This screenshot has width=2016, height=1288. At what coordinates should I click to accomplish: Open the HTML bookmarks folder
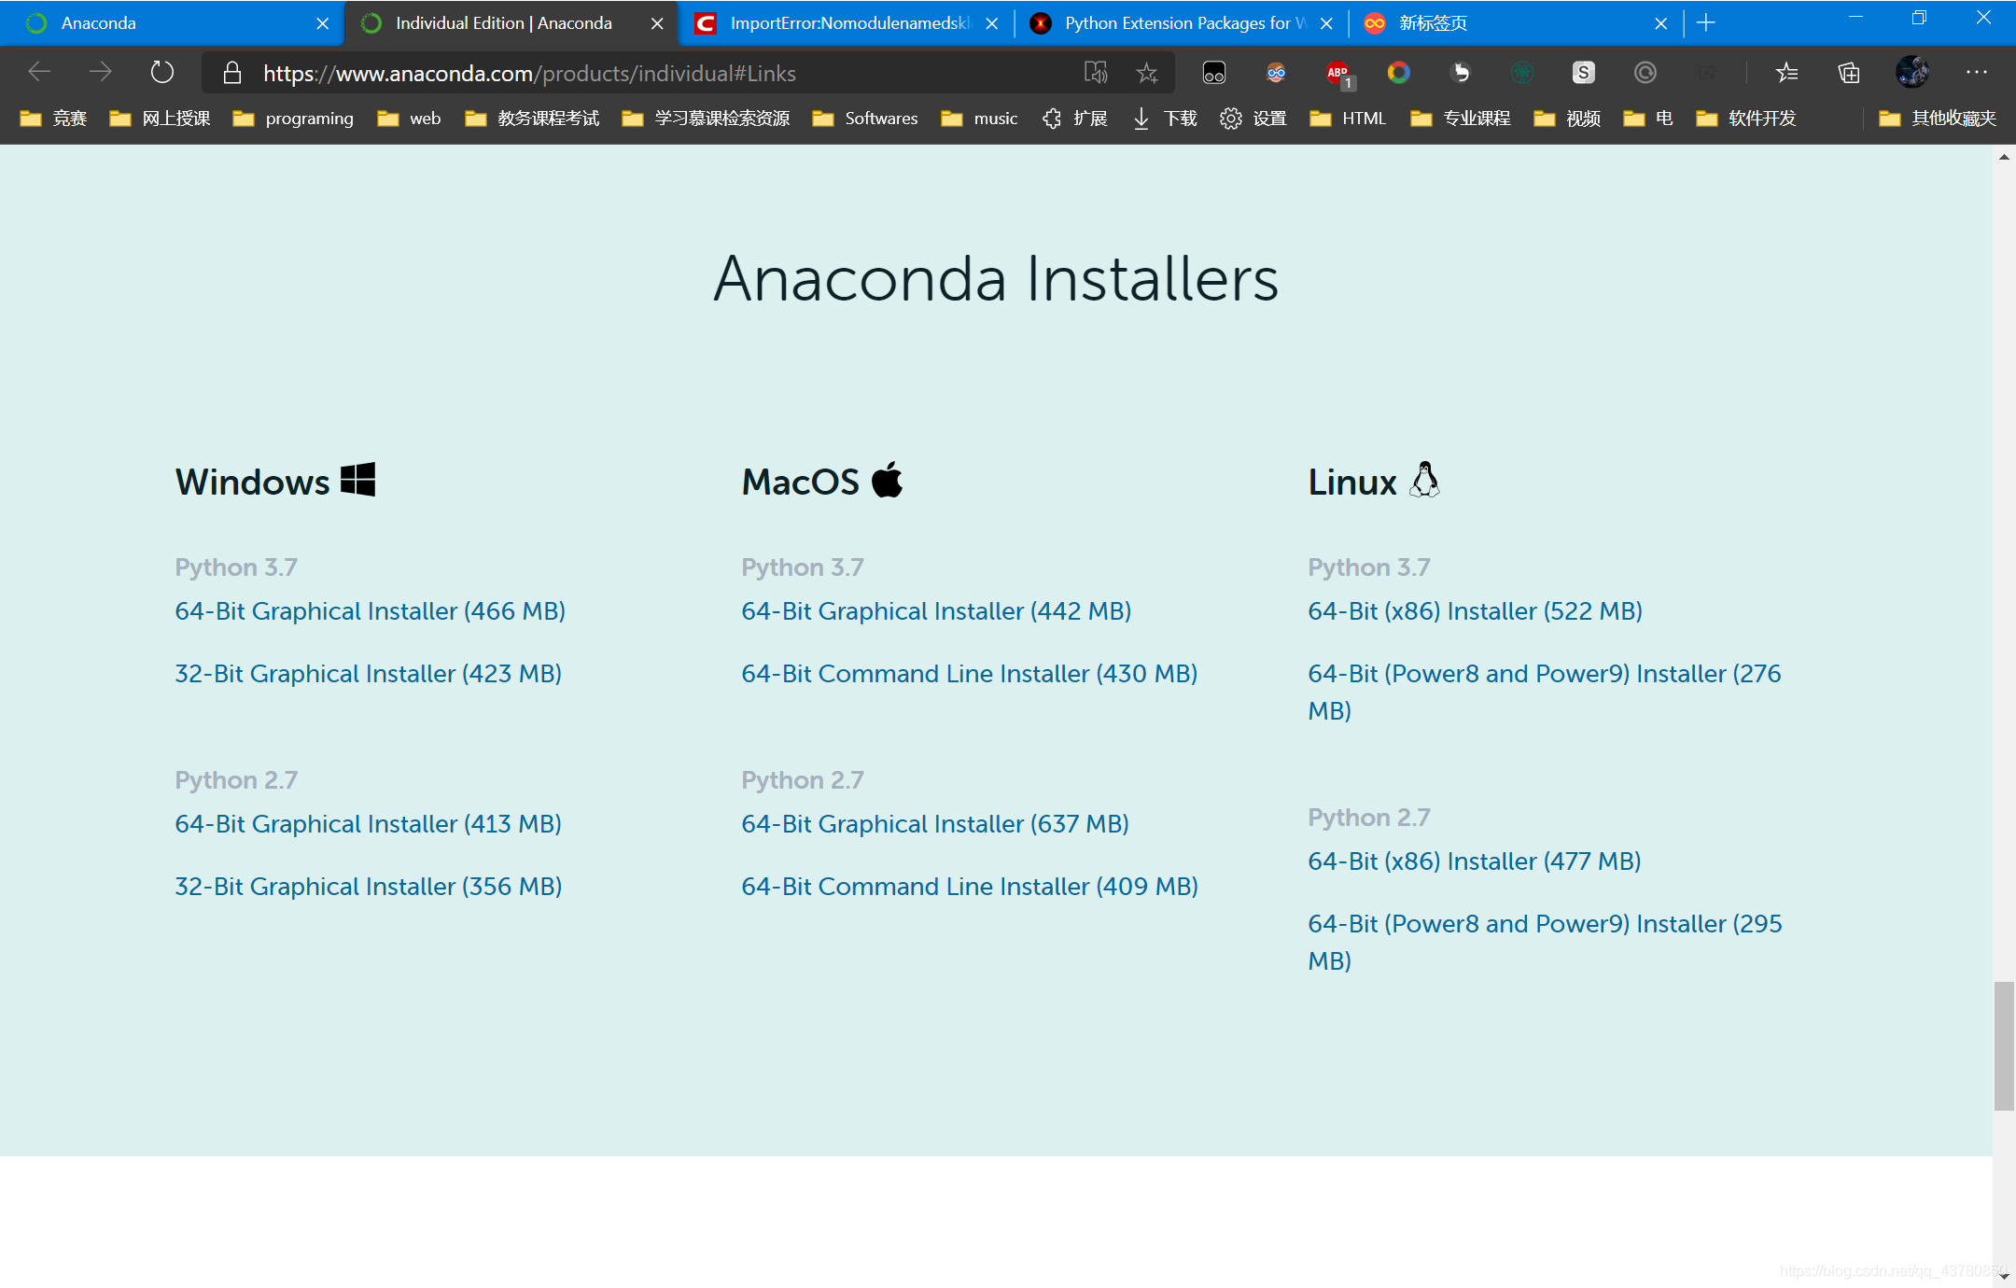click(x=1348, y=119)
